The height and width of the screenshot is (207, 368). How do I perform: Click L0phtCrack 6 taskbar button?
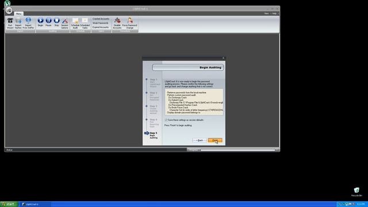click(35, 204)
